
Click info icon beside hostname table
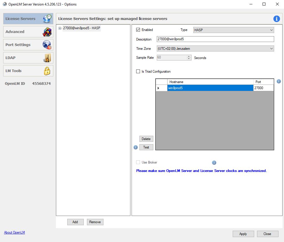pos(279,82)
